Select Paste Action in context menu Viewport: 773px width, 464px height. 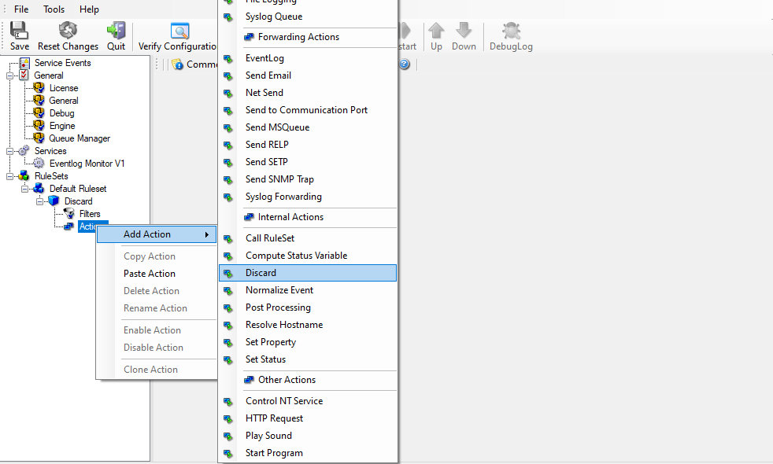(x=150, y=274)
